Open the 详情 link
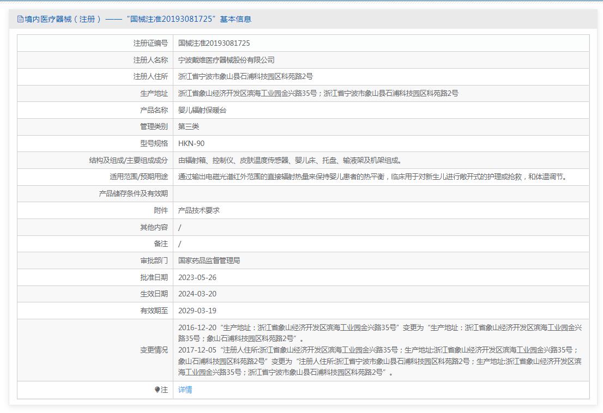This screenshot has height=413, width=603. click(x=185, y=390)
